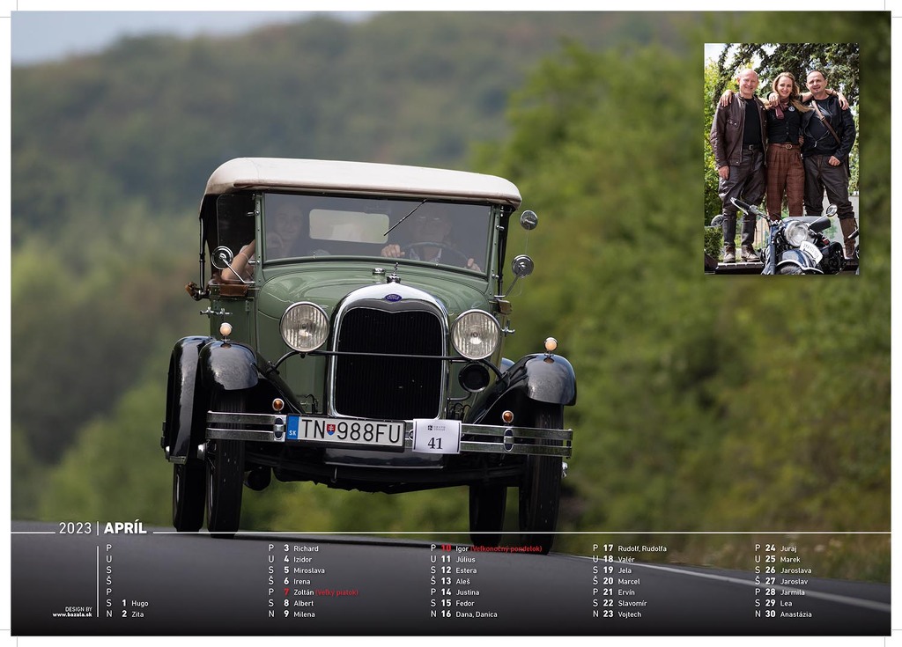Click the car's left round headlight
Viewport: 902px width, 647px height.
pyautogui.click(x=305, y=326)
